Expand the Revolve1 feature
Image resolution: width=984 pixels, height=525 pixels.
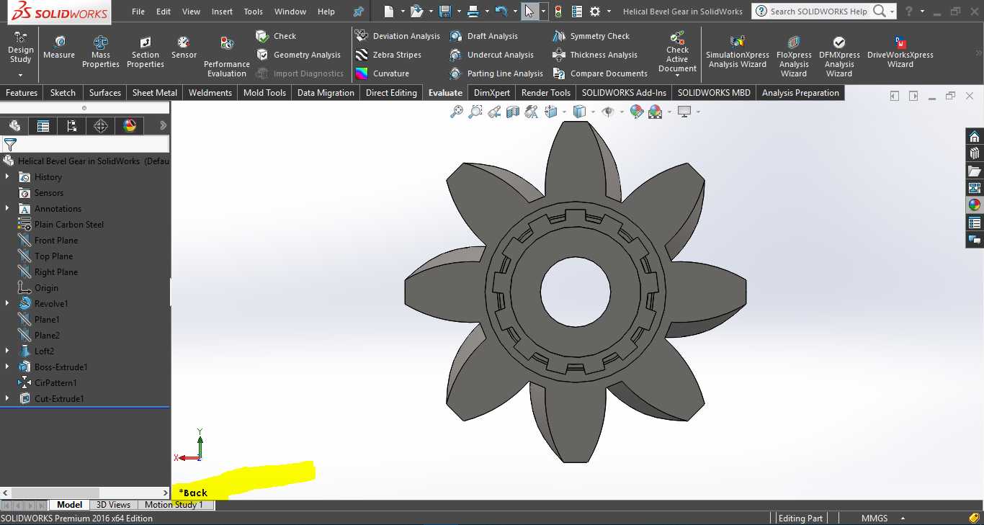click(x=7, y=304)
